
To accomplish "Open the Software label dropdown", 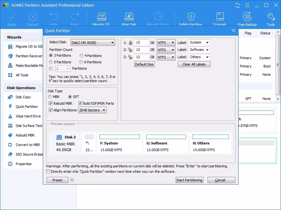I will pyautogui.click(x=199, y=50).
